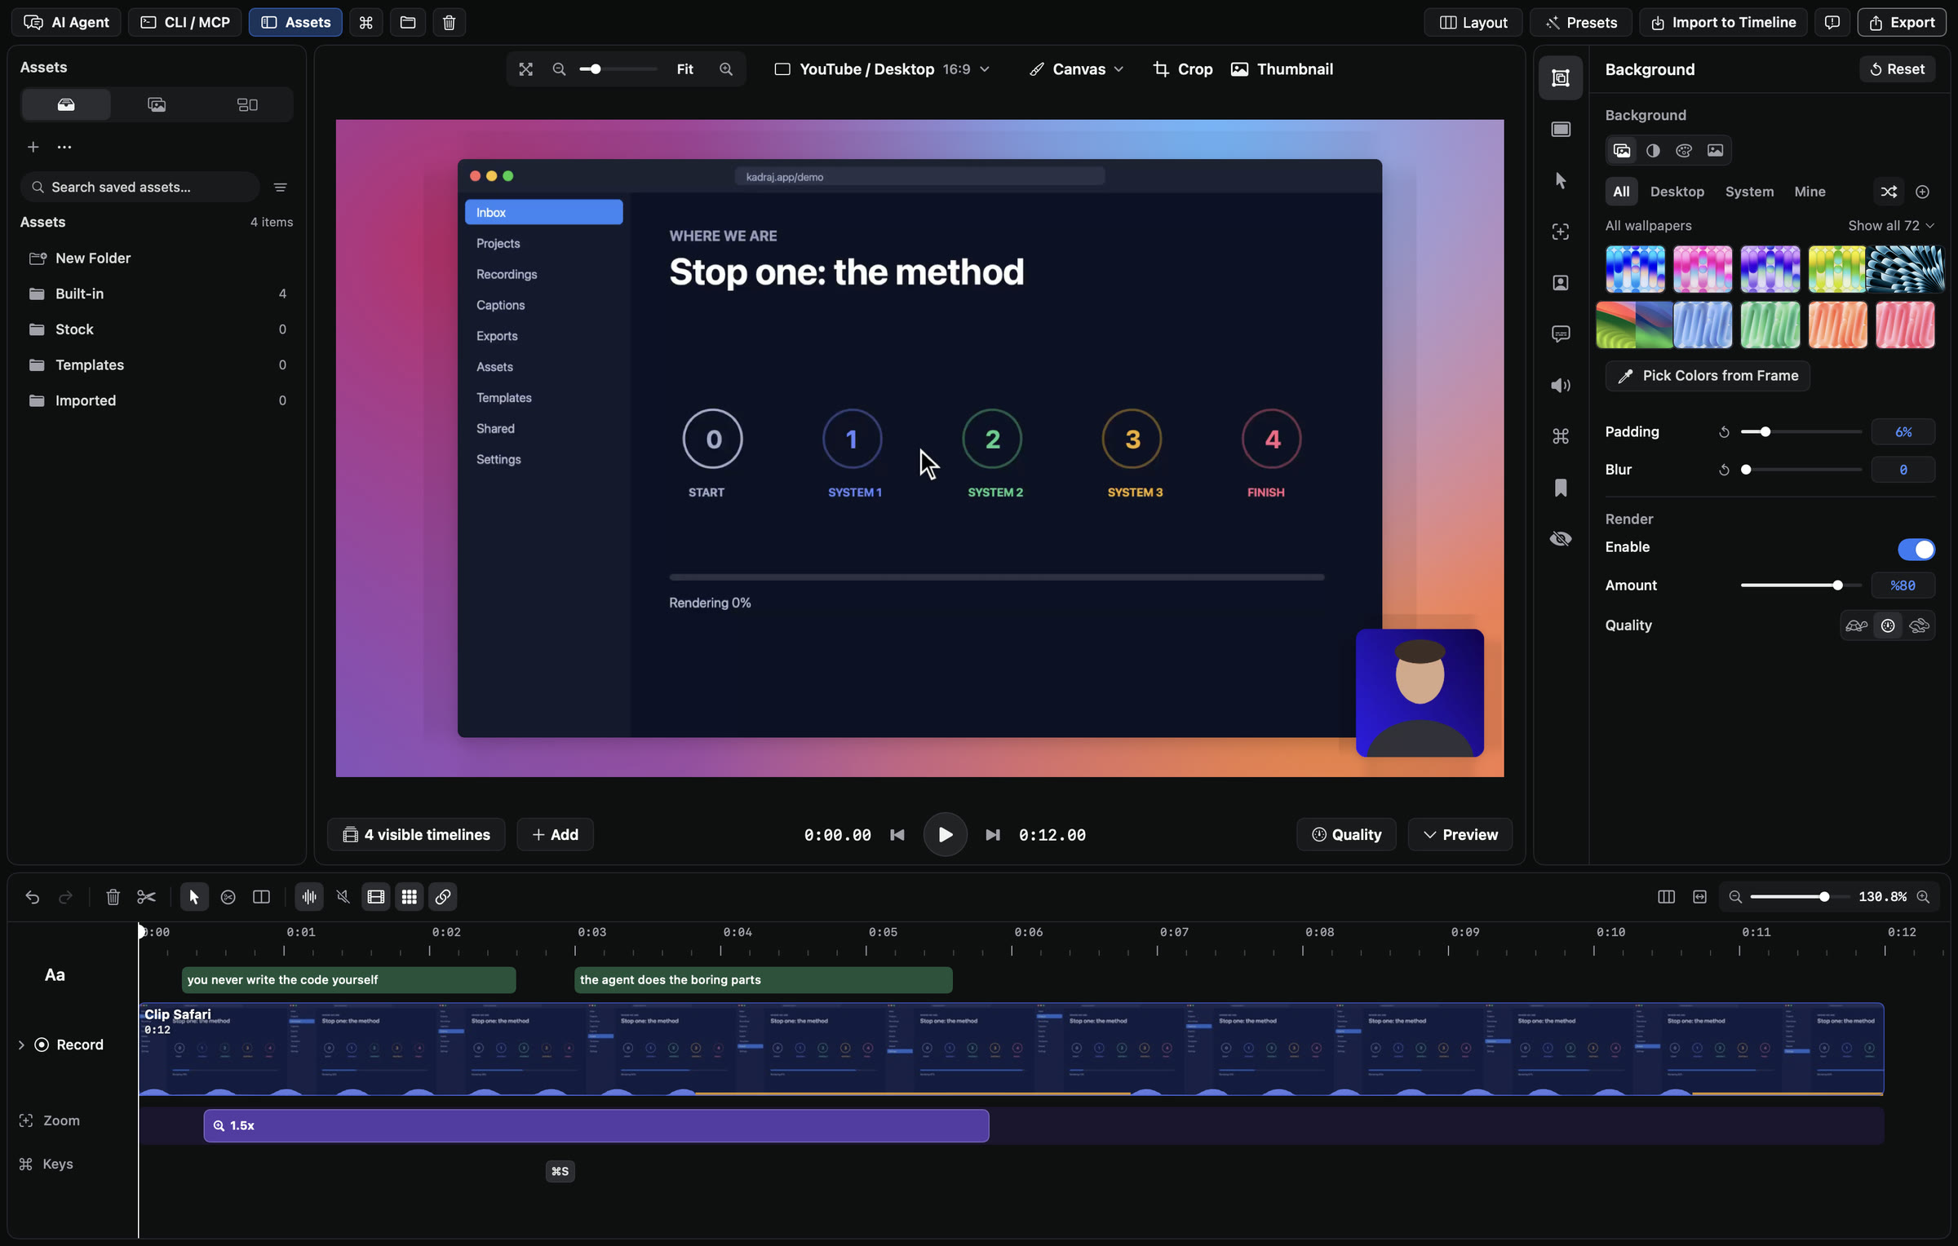The height and width of the screenshot is (1246, 1958).
Task: Expand the Record track chevron
Action: (21, 1045)
